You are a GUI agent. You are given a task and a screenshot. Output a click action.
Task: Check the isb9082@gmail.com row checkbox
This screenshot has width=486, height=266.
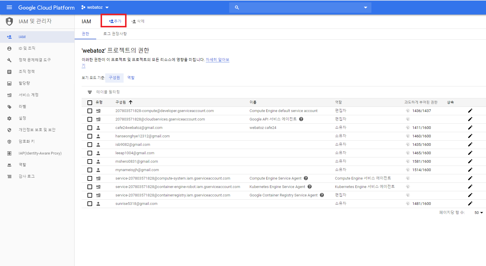90,145
